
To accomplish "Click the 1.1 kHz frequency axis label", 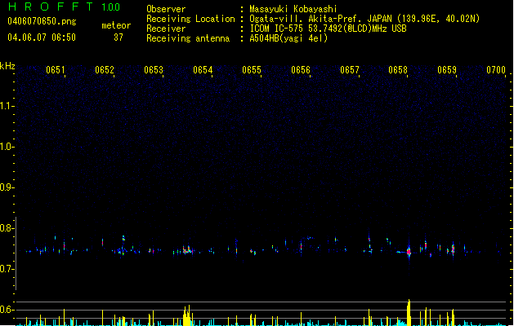I will coord(7,106).
